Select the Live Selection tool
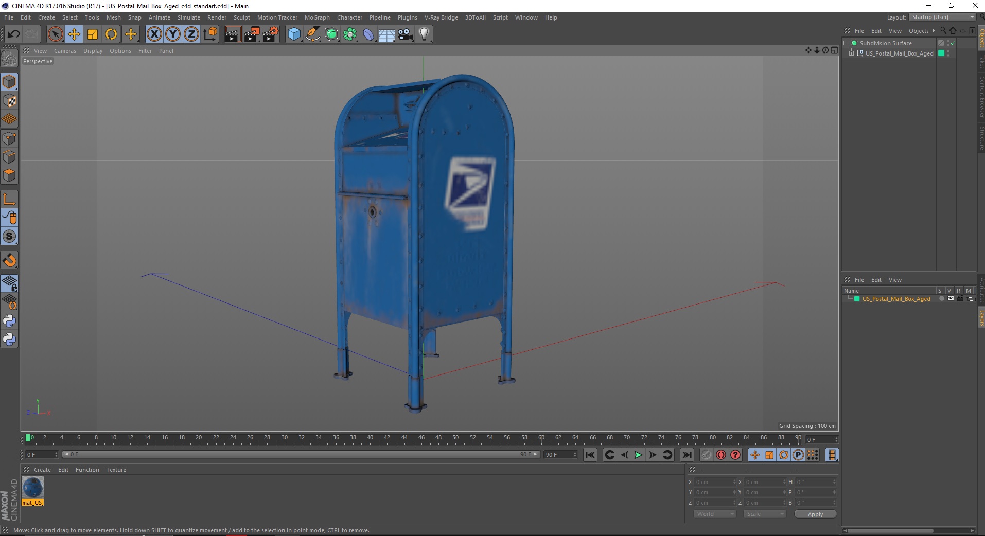Viewport: 985px width, 536px height. (x=55, y=34)
